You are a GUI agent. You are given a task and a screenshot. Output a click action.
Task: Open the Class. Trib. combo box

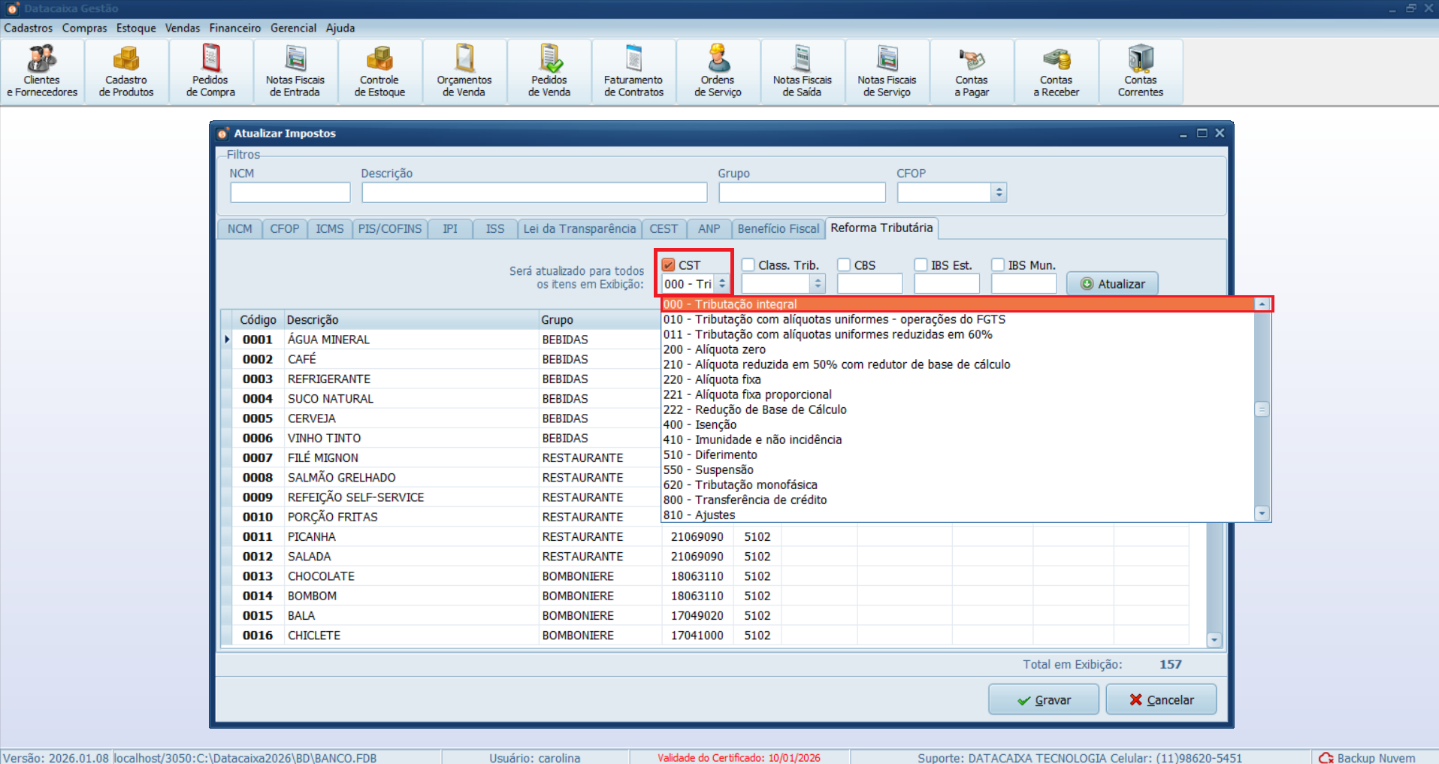point(818,284)
